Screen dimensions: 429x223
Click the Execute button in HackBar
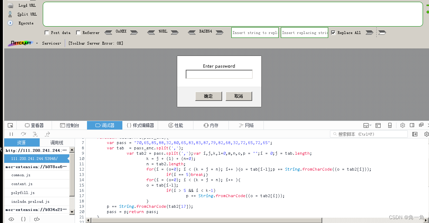[x=24, y=23]
